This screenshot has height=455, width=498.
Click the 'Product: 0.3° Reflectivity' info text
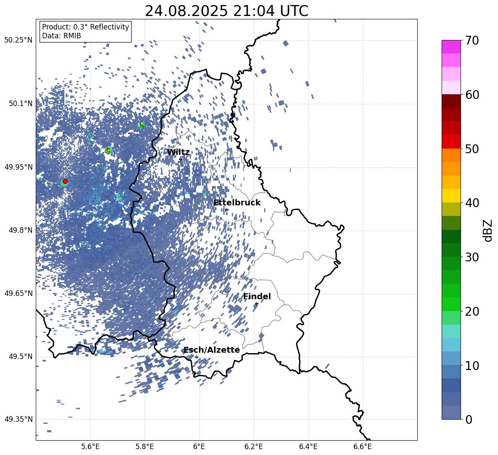(x=85, y=27)
